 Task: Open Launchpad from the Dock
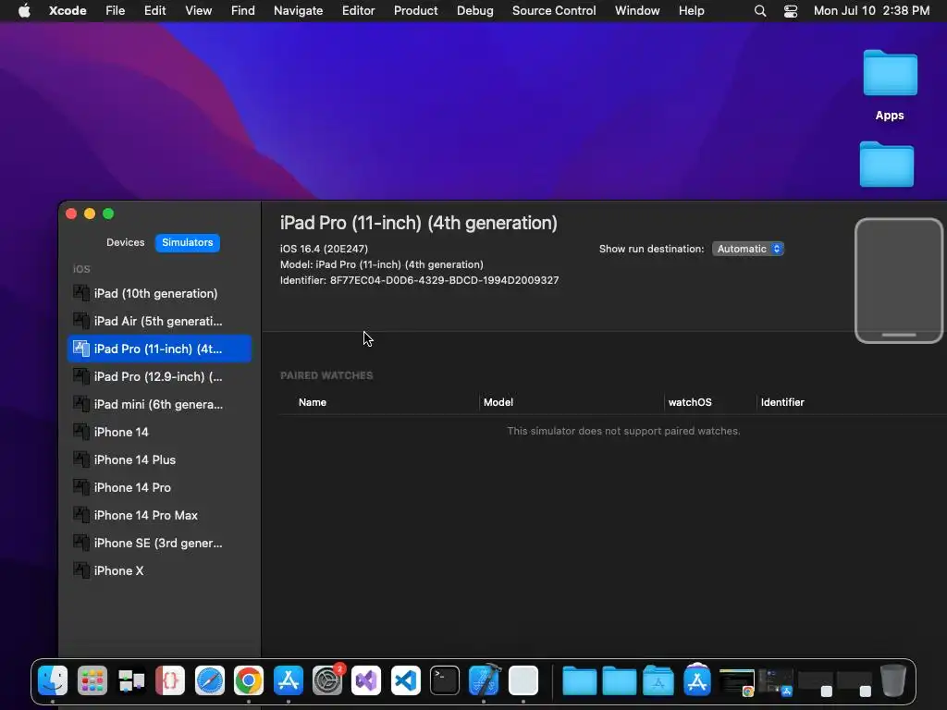coord(92,680)
